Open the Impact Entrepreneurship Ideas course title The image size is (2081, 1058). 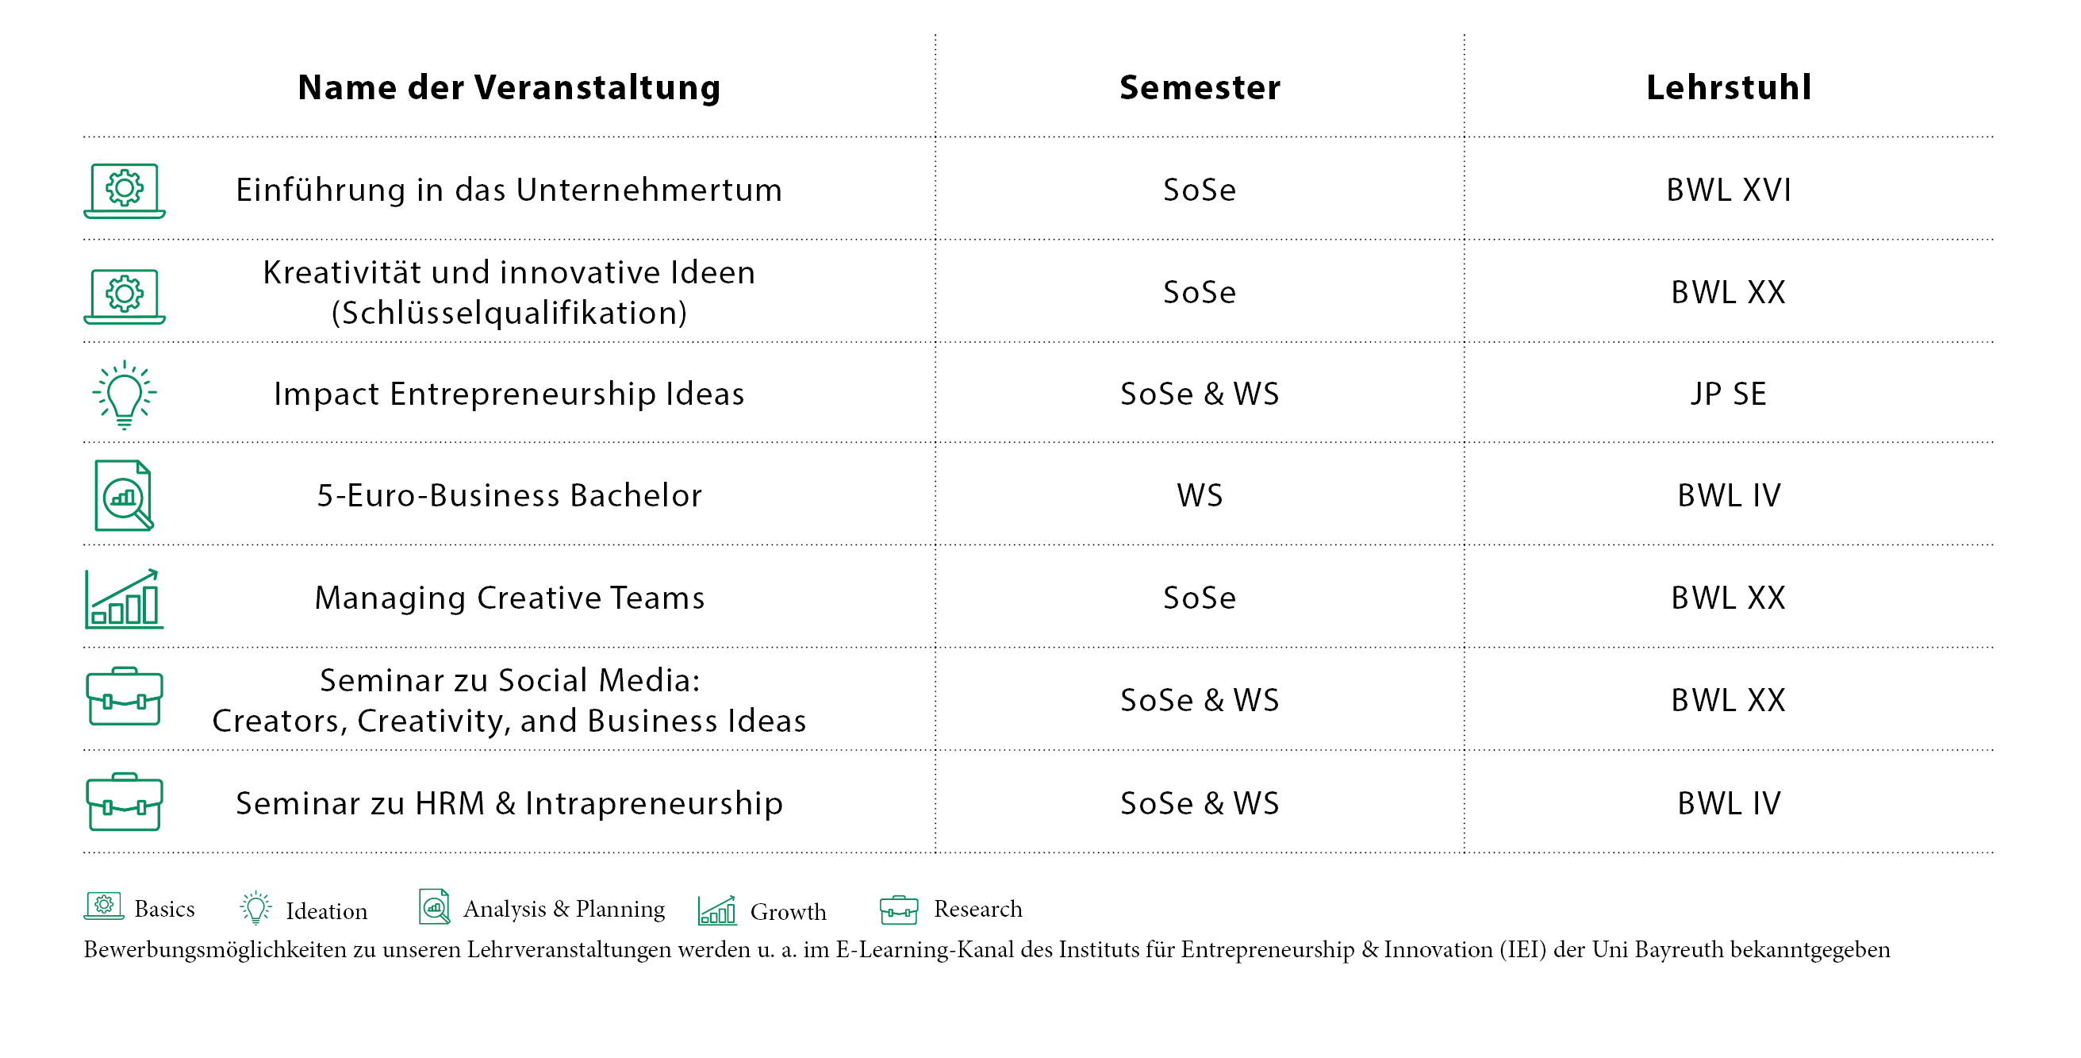click(509, 394)
